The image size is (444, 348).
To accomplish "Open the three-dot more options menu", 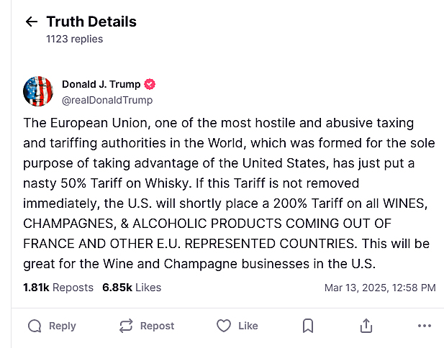I will (x=425, y=326).
